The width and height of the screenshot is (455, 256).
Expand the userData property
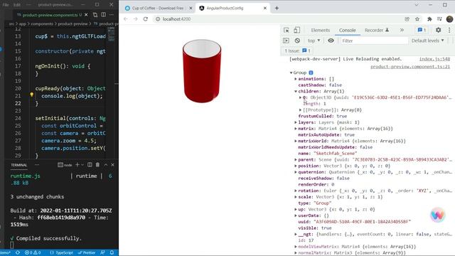click(x=296, y=215)
